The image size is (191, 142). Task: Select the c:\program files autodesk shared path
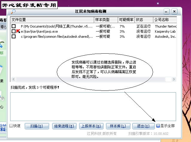point(57,37)
